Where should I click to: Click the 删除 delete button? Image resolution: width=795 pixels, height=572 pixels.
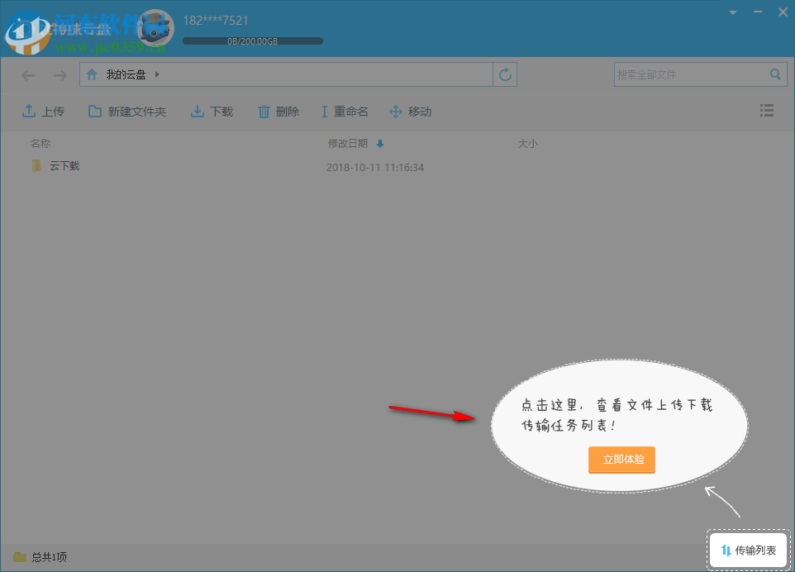[278, 112]
